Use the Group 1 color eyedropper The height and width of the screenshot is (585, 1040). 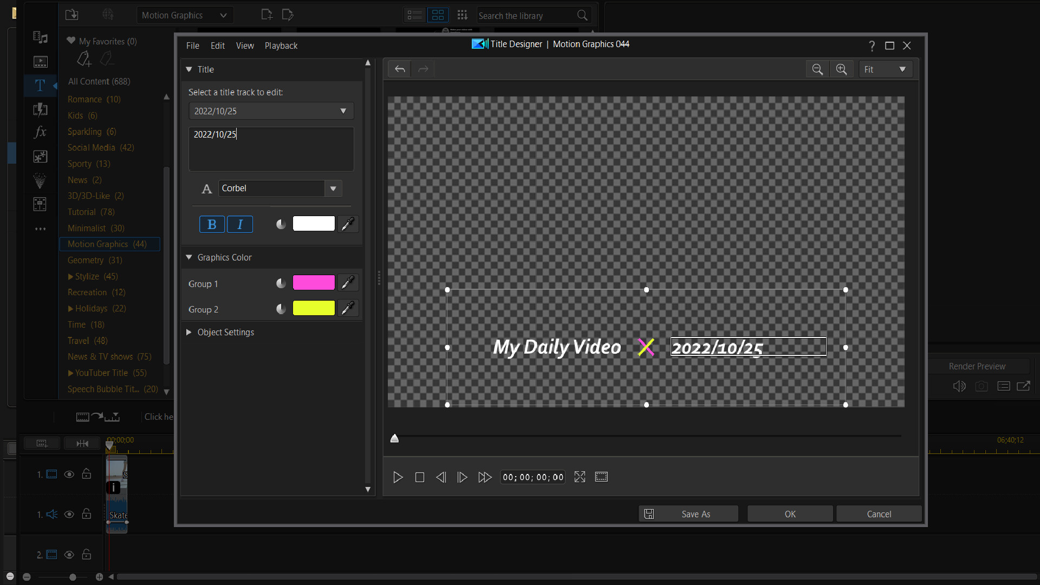click(347, 282)
